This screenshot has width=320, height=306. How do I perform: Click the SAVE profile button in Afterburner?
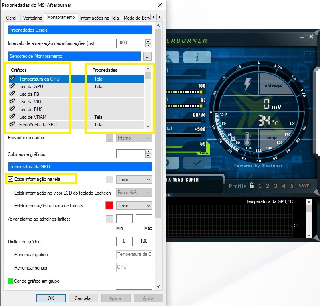click(x=304, y=186)
